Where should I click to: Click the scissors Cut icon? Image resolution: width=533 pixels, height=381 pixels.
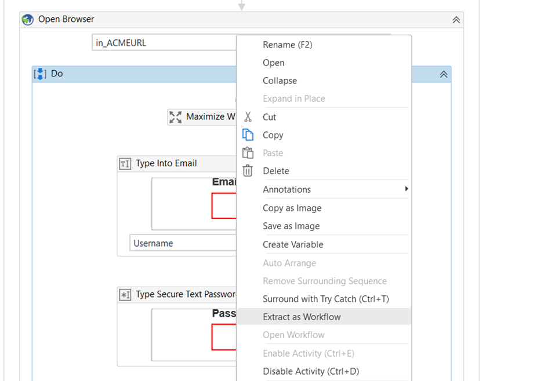[248, 117]
